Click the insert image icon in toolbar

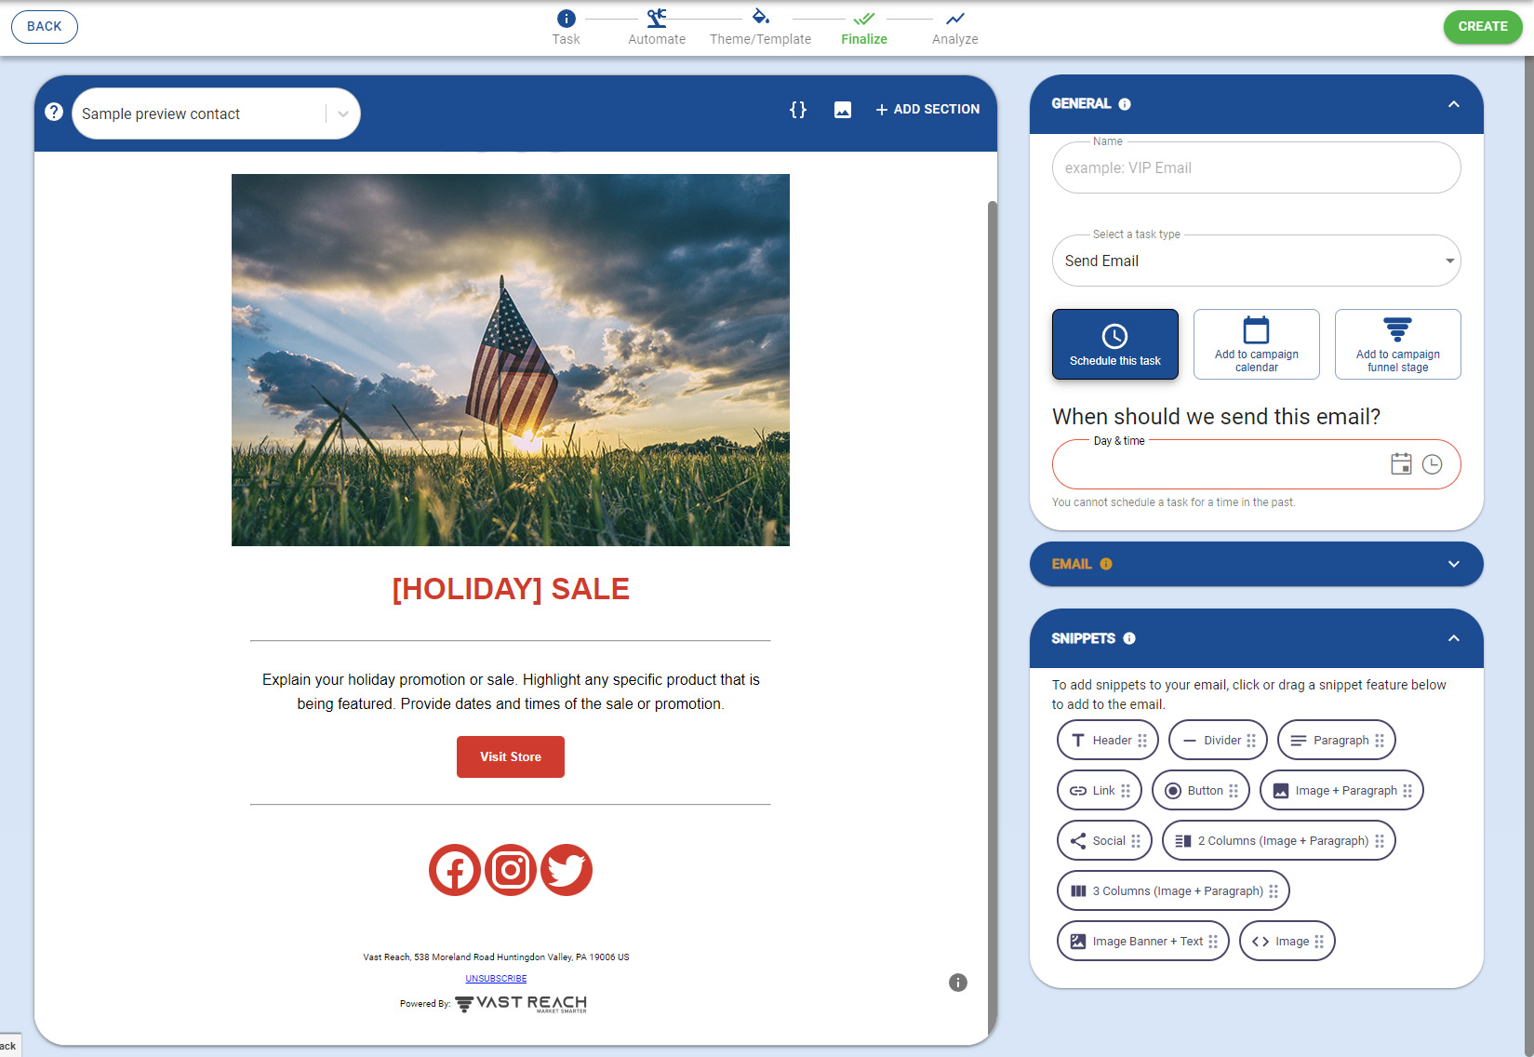[x=843, y=110]
